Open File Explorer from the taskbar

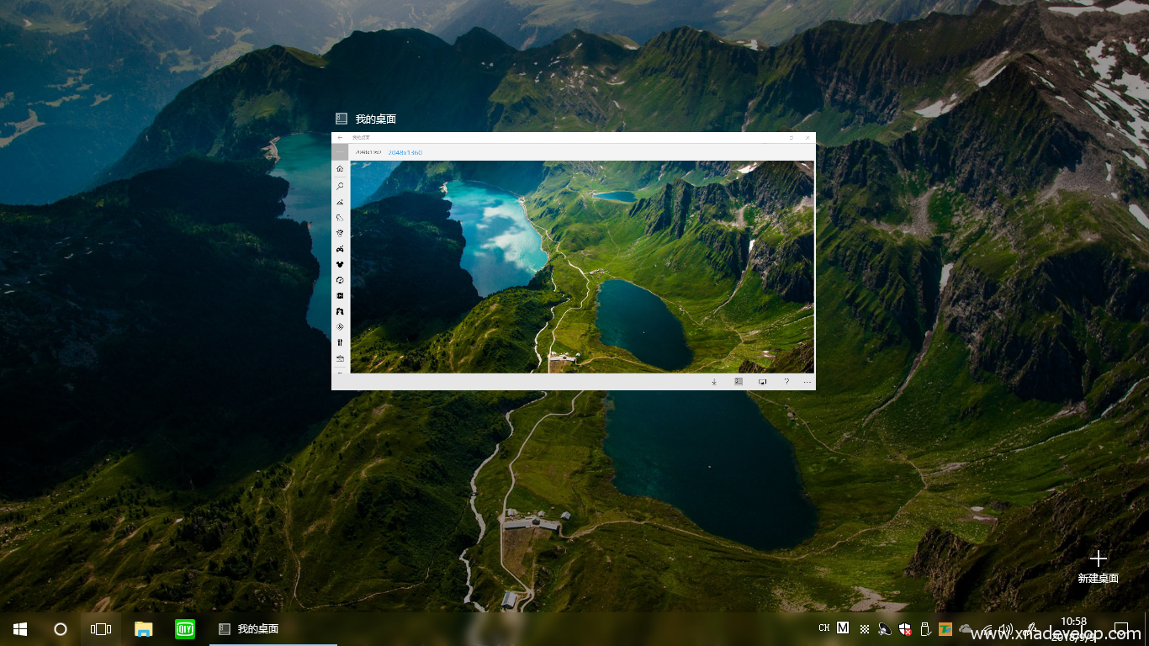coord(144,629)
